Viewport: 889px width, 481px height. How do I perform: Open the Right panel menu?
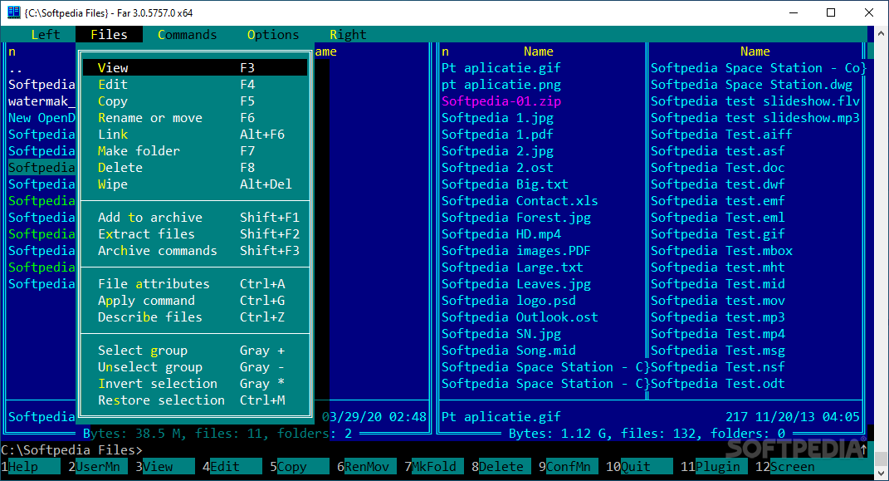pyautogui.click(x=348, y=35)
